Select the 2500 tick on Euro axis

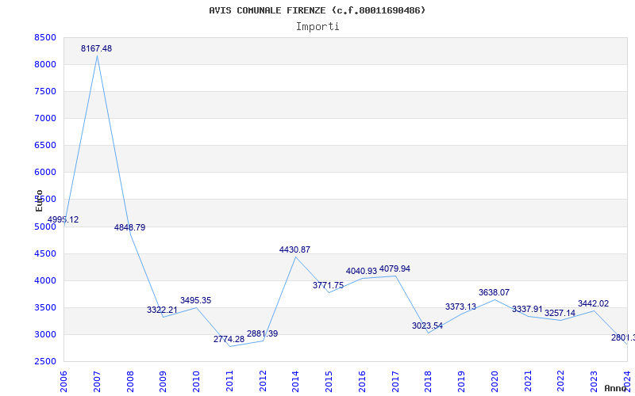(x=45, y=361)
